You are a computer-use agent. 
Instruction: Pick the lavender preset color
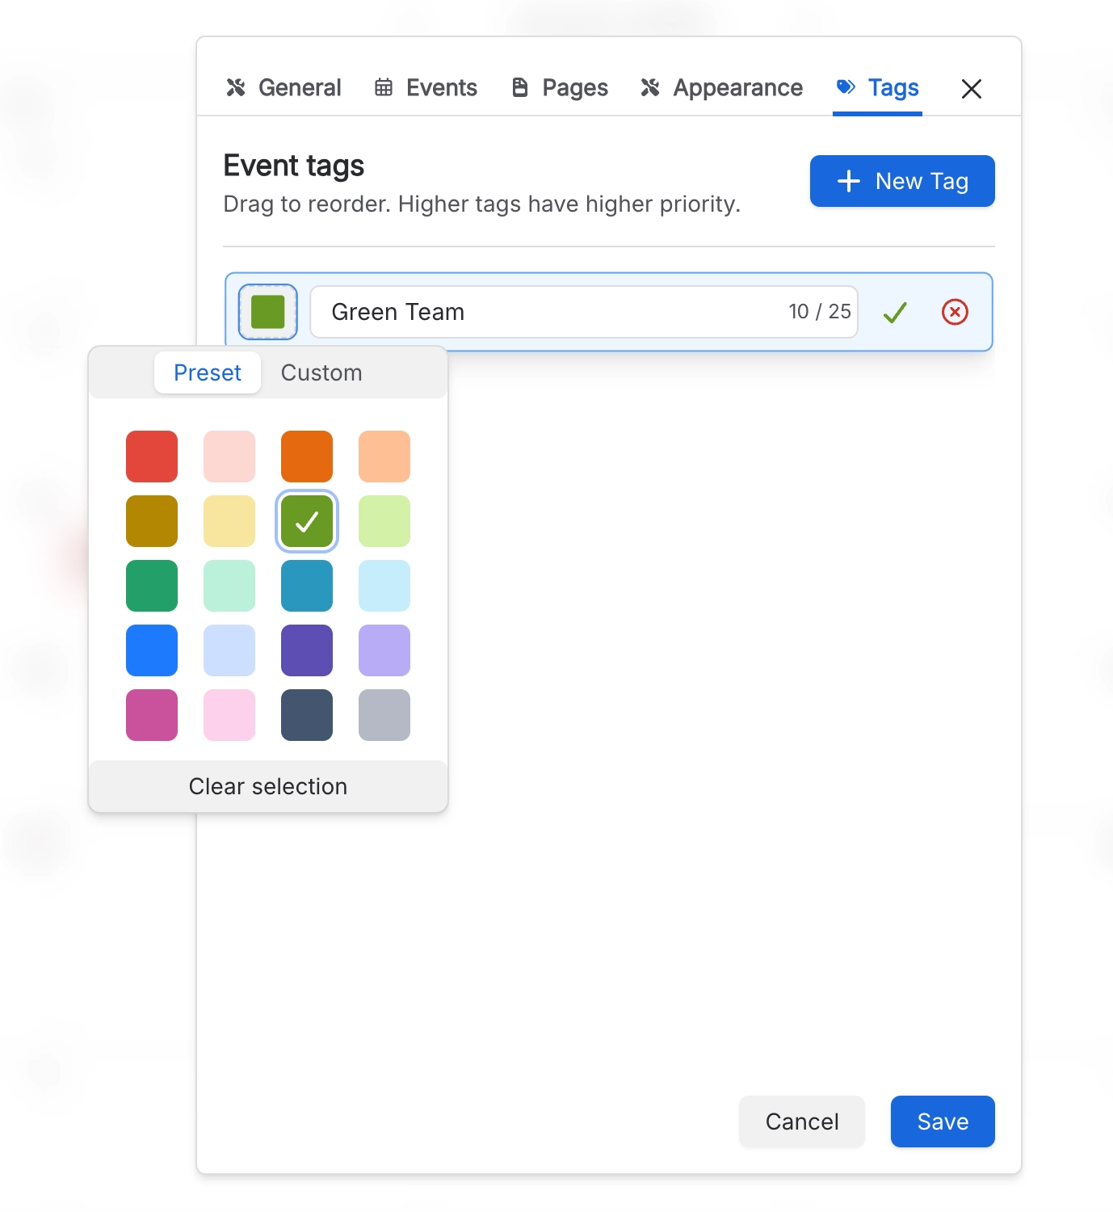[x=384, y=650]
